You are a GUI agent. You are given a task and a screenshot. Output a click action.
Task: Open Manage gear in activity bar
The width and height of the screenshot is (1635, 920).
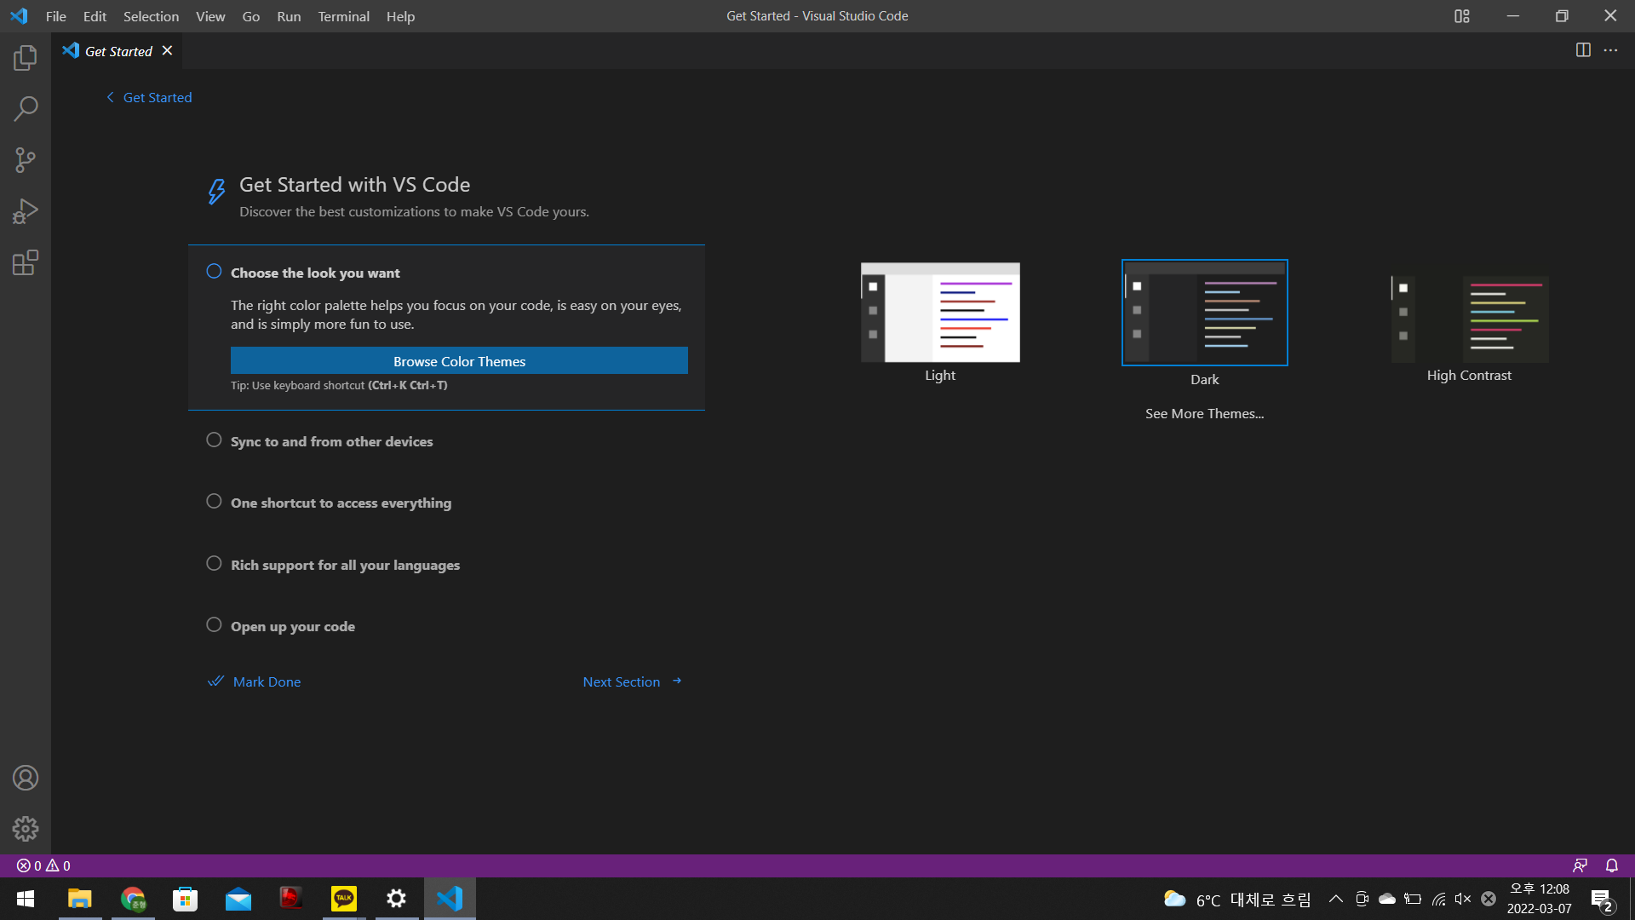tap(26, 829)
